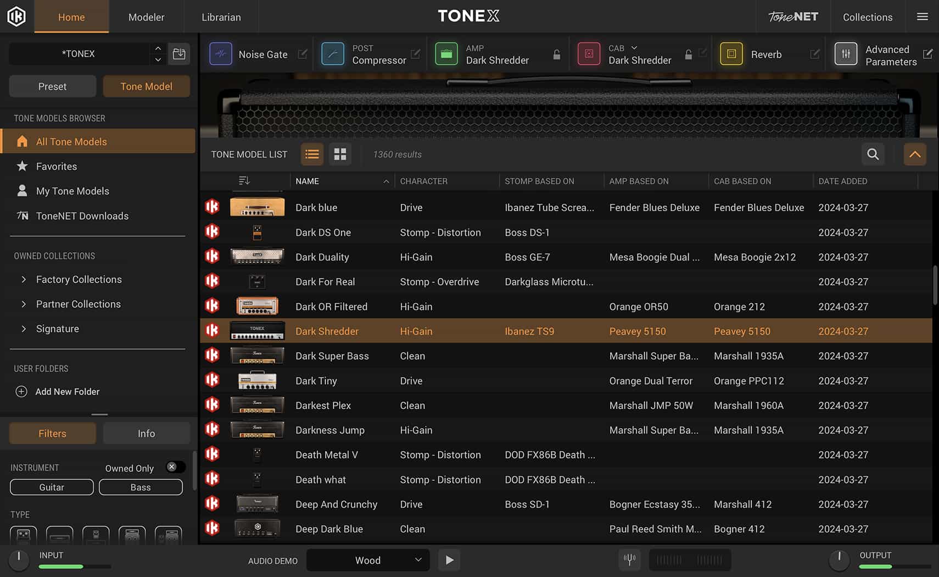Unlock the CAB Dark Shredder module
Viewport: 939px width, 577px height.
pos(688,54)
